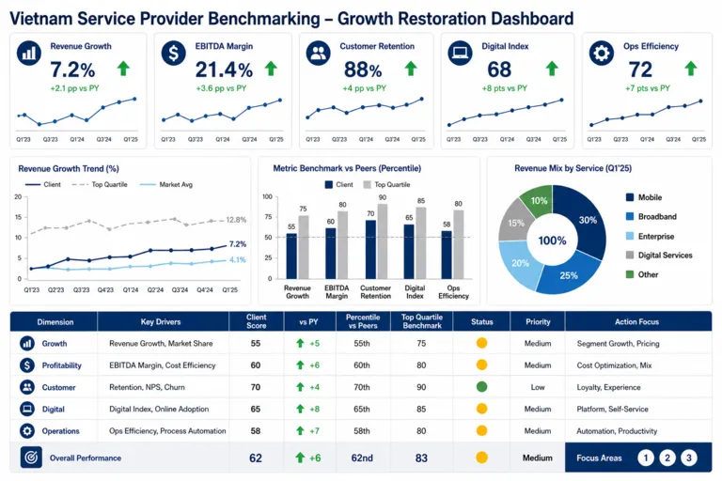Select Focus Area 2 circle
Screen dimensions: 722x481
[x=667, y=458]
